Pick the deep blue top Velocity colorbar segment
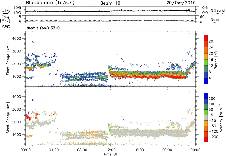The width and height of the screenshot is (226, 156). (x=206, y=96)
